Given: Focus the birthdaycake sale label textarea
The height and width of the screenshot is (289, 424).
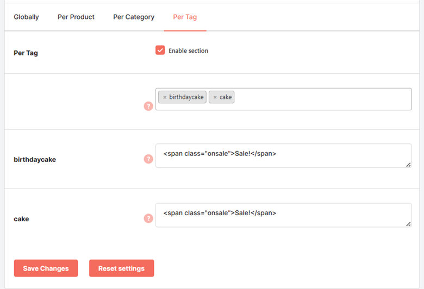Looking at the screenshot, I should 283,156.
